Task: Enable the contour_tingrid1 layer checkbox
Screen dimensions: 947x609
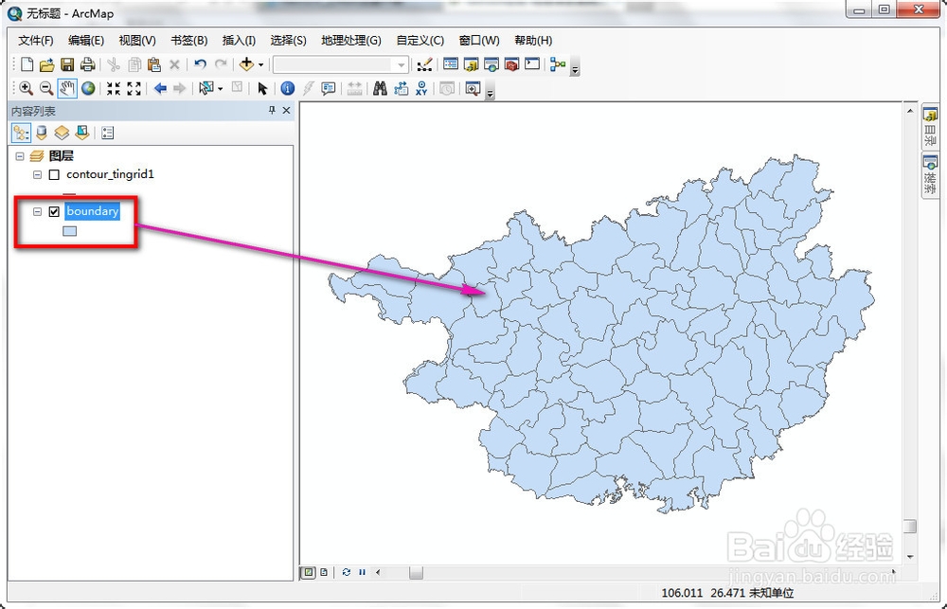Action: [x=54, y=174]
